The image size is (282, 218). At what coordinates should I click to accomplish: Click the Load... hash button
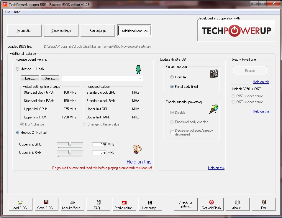point(30,78)
